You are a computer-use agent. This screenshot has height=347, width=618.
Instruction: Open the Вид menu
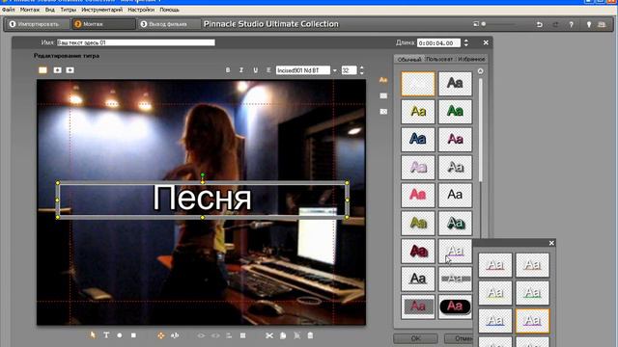coord(49,10)
